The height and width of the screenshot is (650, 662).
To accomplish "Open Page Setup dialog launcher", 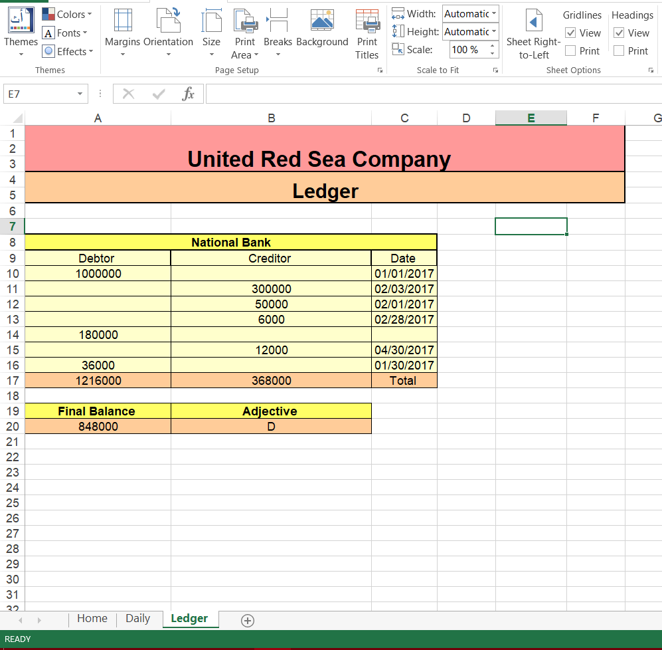I will pos(380,70).
